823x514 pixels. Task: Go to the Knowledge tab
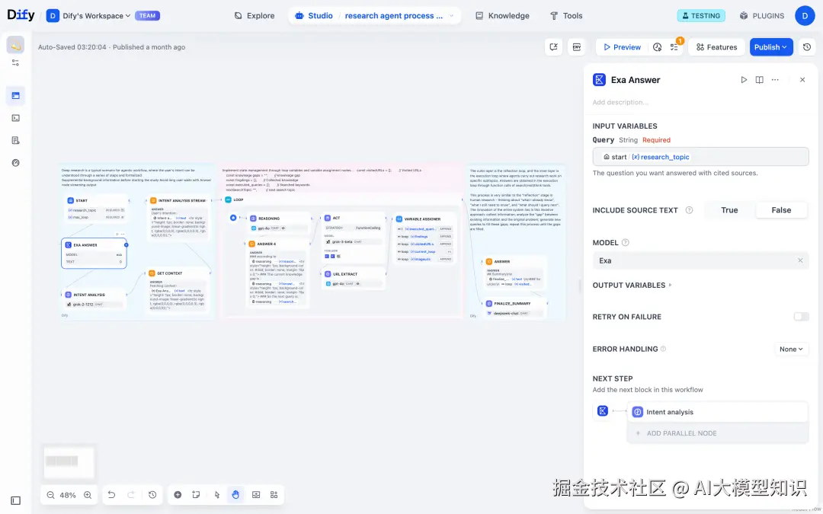502,16
